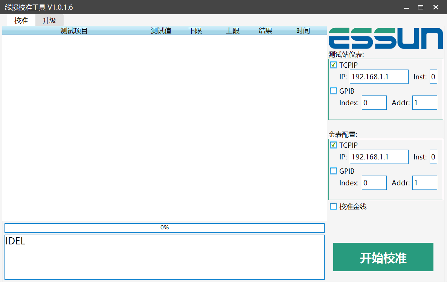Click the ESSUN logo image
Viewport: 447px width, 282px height.
386,38
